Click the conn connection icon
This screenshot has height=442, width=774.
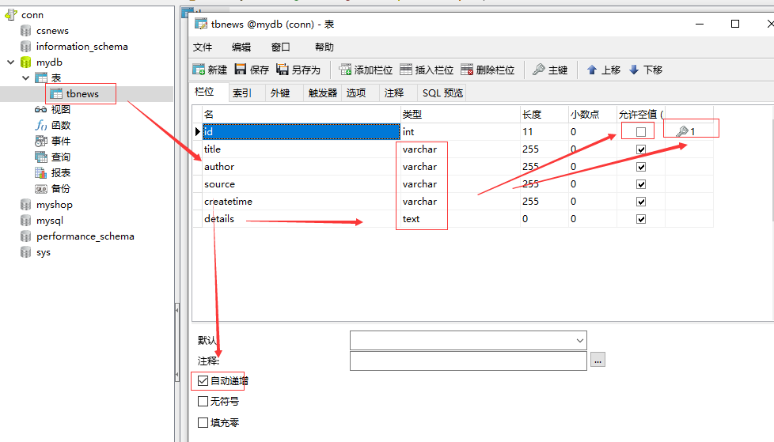point(11,15)
